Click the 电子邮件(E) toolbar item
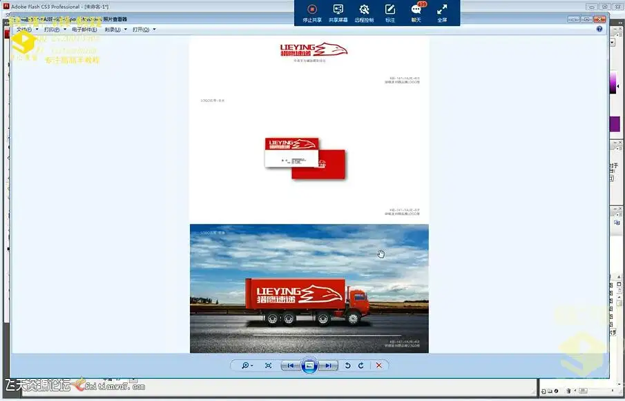This screenshot has height=401, width=625. pos(84,30)
